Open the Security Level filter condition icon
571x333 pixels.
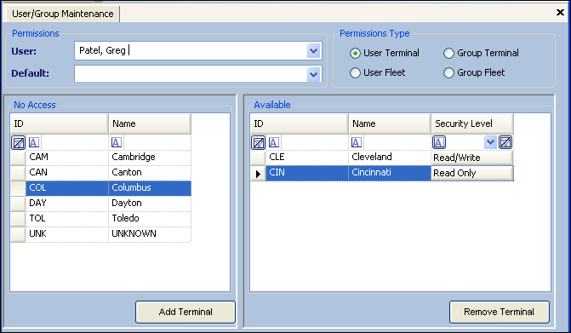coord(439,142)
